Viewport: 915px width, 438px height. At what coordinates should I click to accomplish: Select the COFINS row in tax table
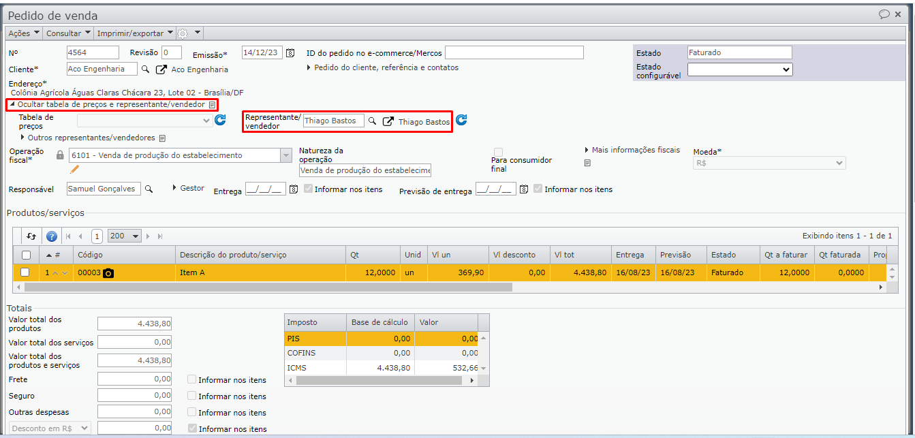(382, 353)
